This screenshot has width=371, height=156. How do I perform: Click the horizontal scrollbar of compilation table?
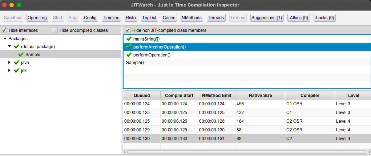tap(246, 152)
